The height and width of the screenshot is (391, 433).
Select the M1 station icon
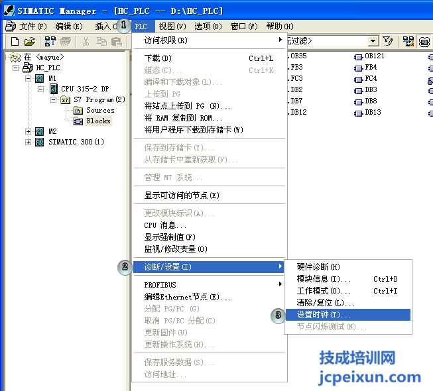tap(40, 78)
